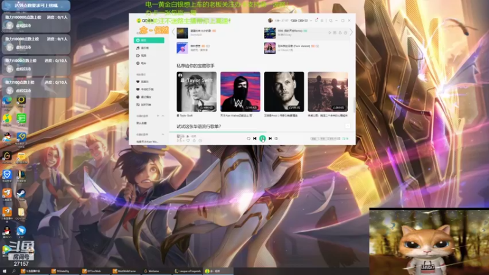Open the song with blue pink cover
This screenshot has width=489, height=275.
[x=182, y=48]
